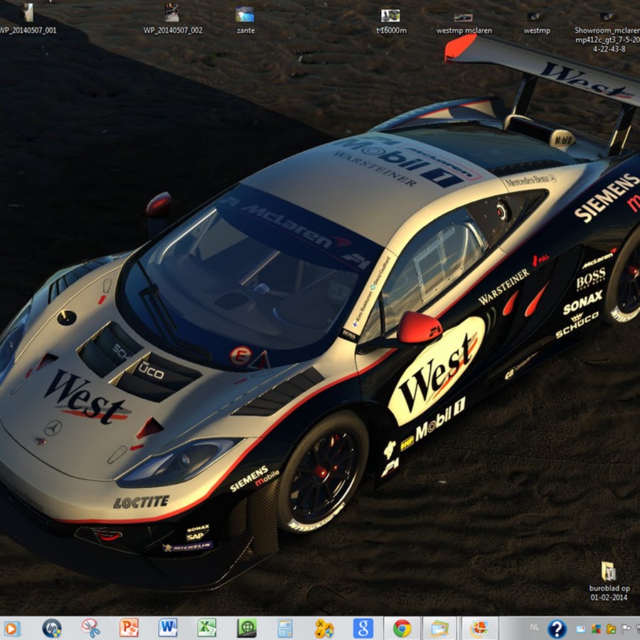
Task: Open HP Support Assistant in taskbar
Action: coord(52,629)
